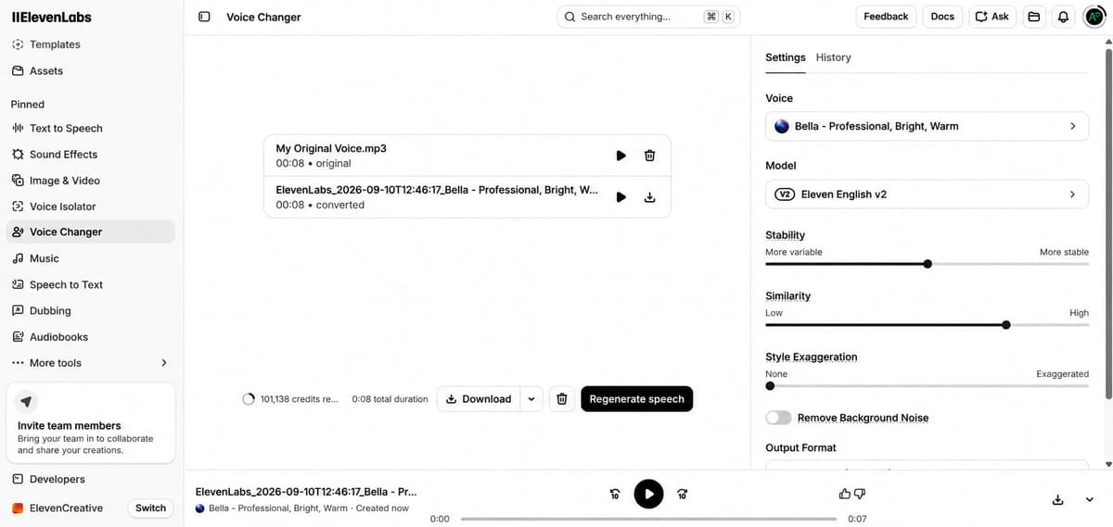Image resolution: width=1113 pixels, height=527 pixels.
Task: Download the converted Bella audio row
Action: pyautogui.click(x=649, y=196)
